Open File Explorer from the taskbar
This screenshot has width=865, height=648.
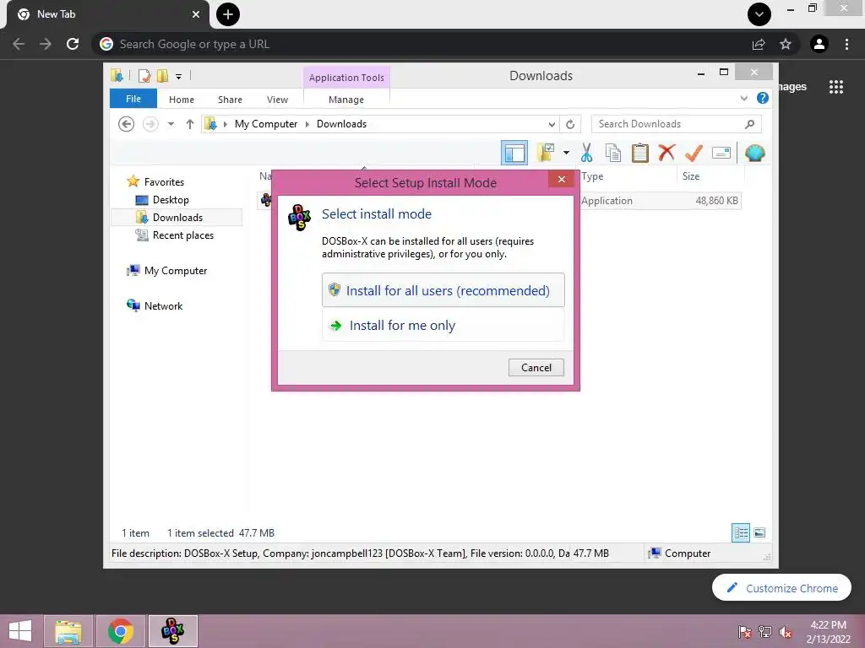[x=68, y=631]
